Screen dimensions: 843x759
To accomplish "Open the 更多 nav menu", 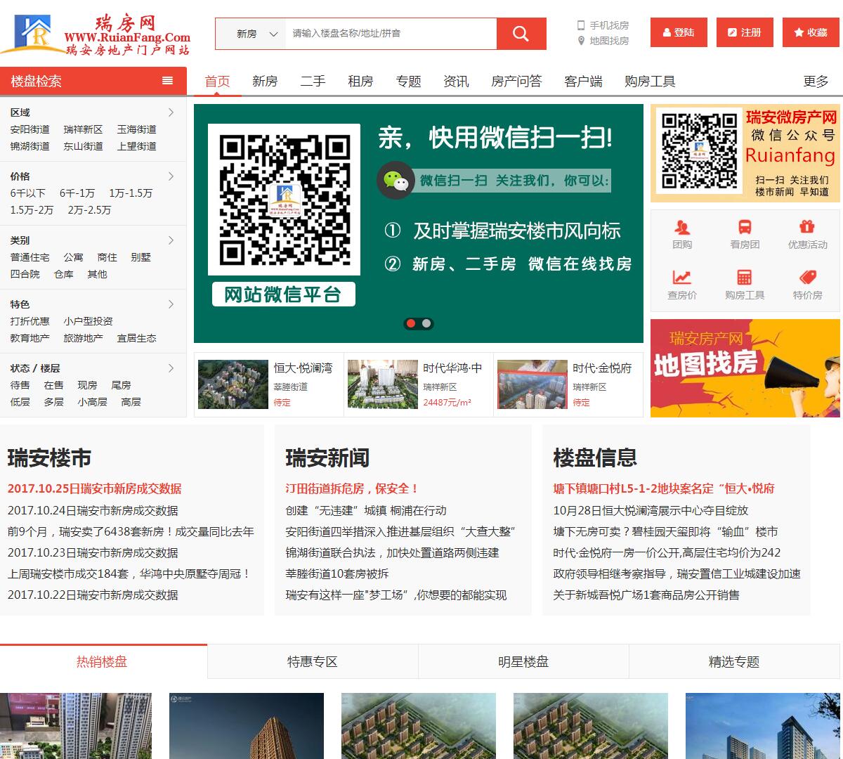I will (x=816, y=82).
